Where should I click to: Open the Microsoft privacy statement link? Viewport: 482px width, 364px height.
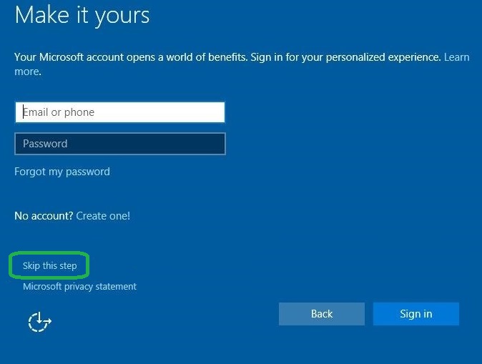pyautogui.click(x=79, y=287)
